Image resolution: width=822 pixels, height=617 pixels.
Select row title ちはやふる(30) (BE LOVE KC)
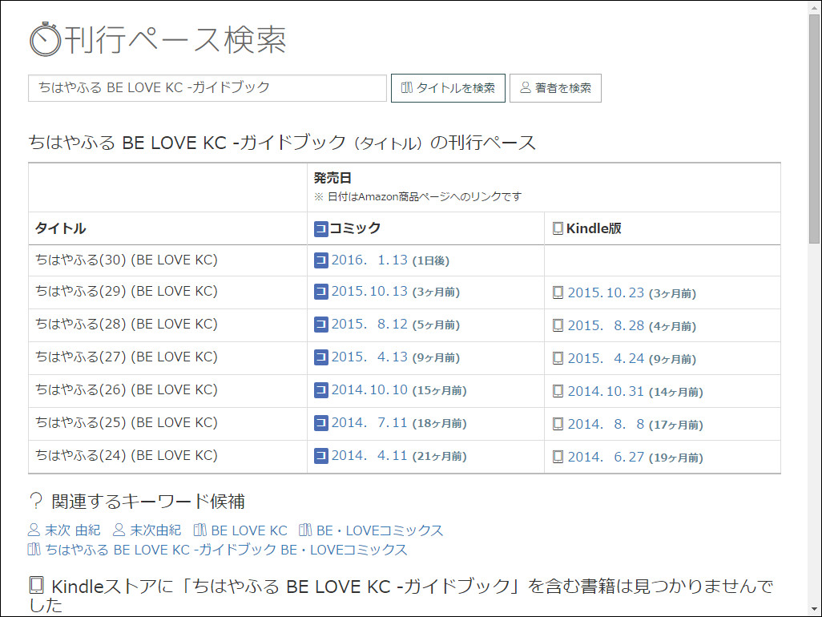click(x=127, y=260)
